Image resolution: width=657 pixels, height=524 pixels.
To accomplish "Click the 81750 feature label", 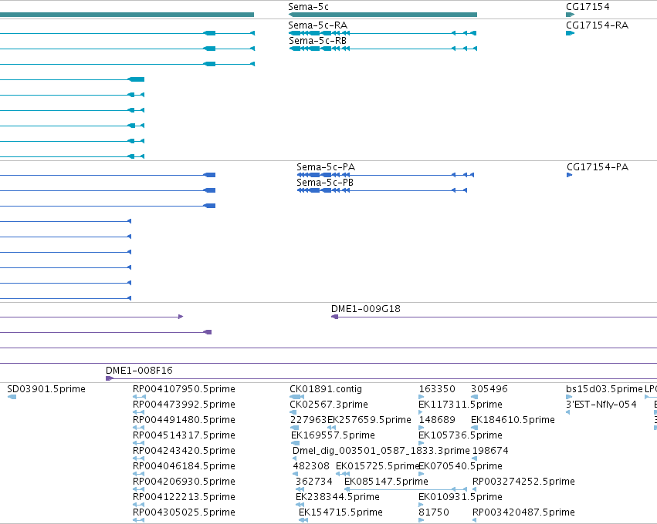I will 434,512.
